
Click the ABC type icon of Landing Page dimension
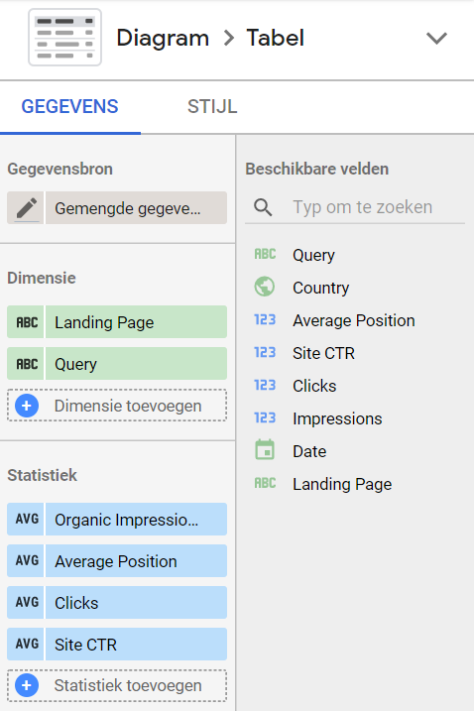click(x=26, y=322)
